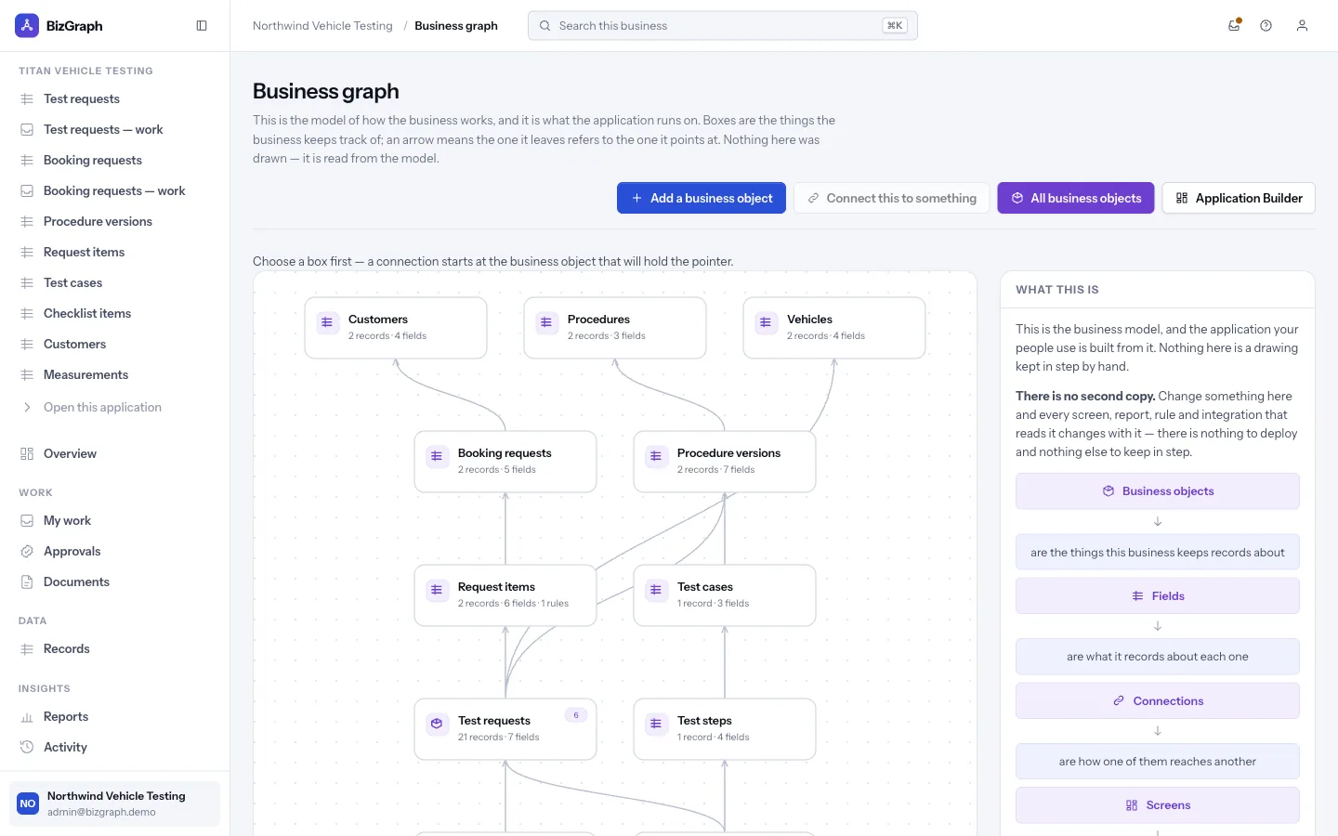Click the Request items box icon in graph
Screen dimensions: 1338x836
(x=437, y=591)
